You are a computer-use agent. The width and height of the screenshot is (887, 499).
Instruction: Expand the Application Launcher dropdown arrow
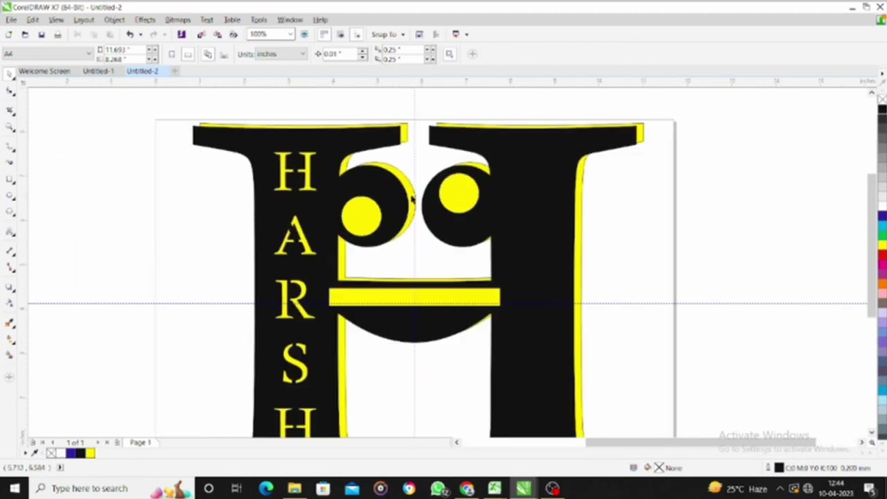466,35
